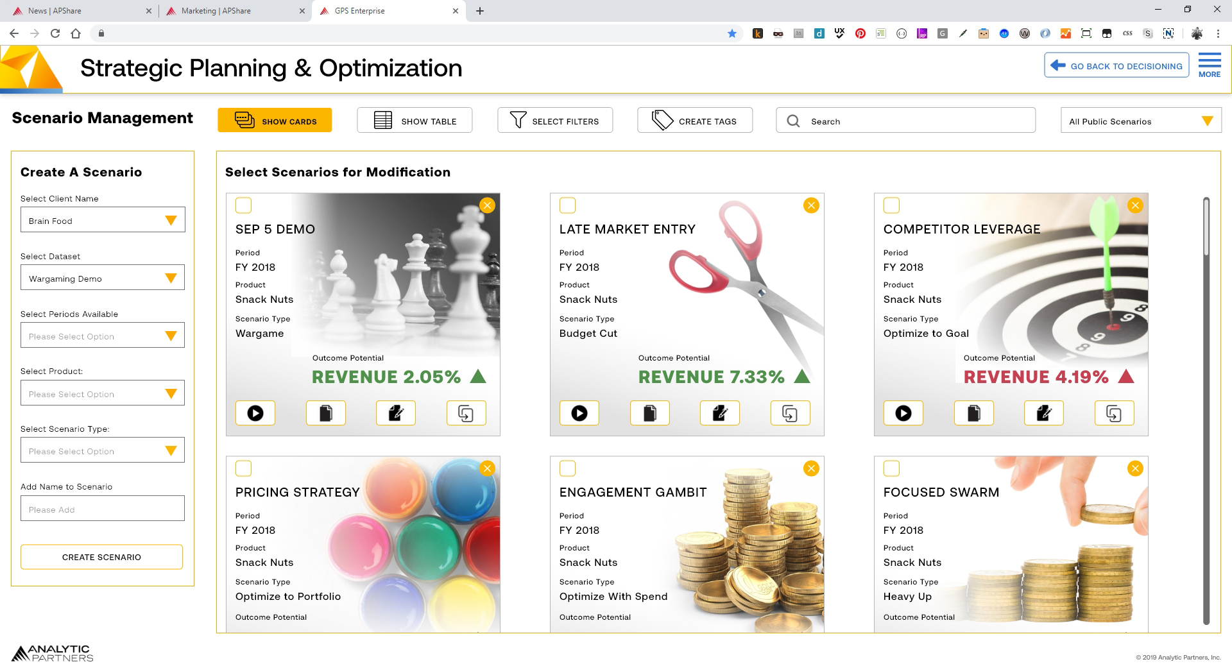Expand the Select Periods Available dropdown
Screen dimensions: 1232x666
tap(103, 336)
